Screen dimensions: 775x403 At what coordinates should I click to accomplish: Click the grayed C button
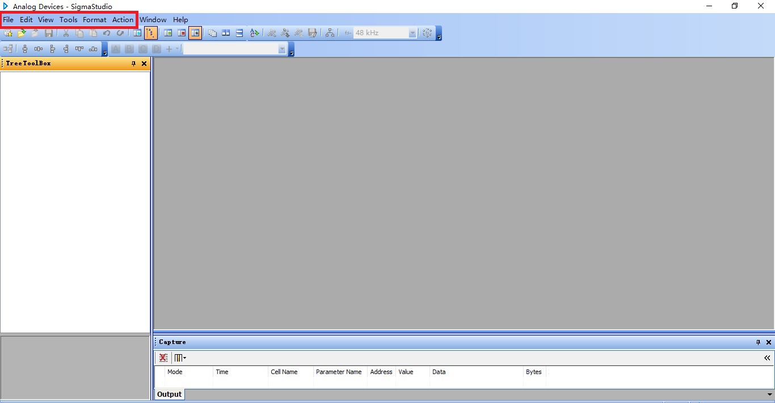[x=143, y=49]
